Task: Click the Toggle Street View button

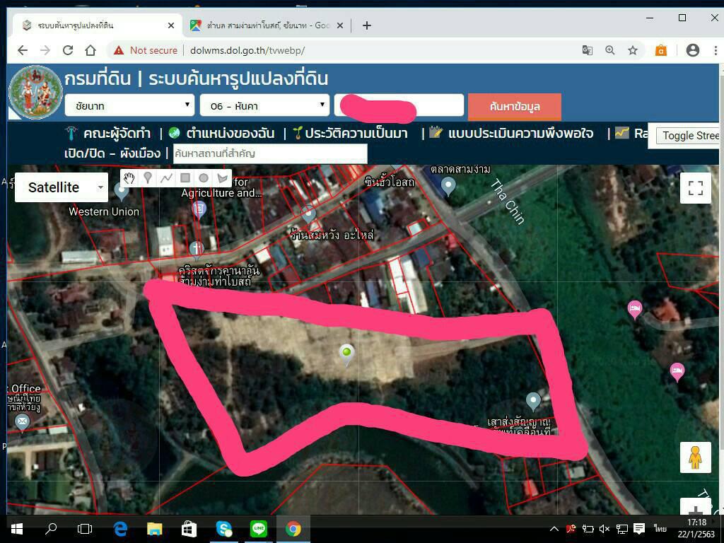Action: [687, 136]
